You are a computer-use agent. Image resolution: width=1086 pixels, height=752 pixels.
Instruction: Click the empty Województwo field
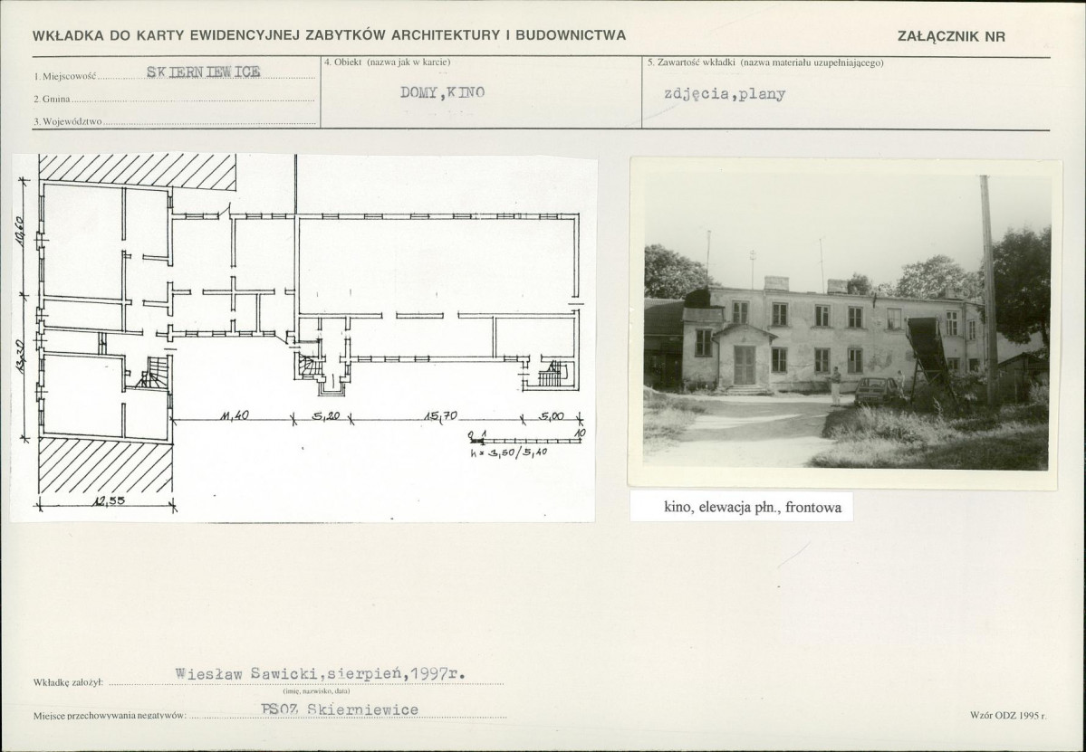point(209,122)
